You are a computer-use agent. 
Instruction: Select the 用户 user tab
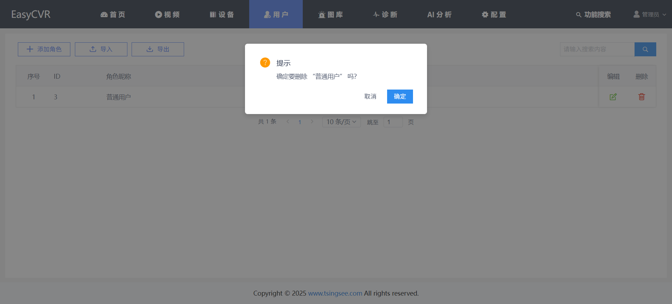coord(276,14)
